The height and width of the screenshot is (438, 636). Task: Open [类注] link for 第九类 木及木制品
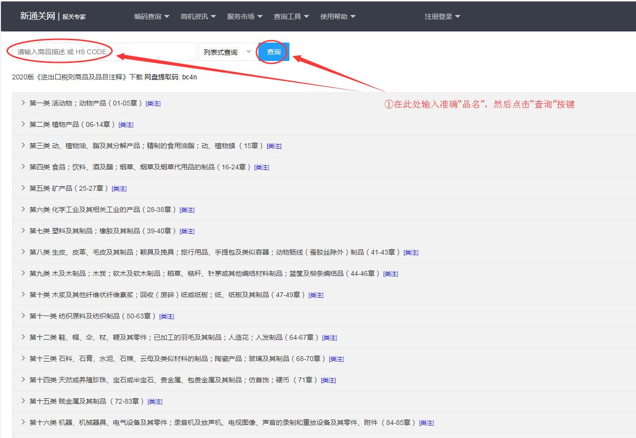(x=391, y=274)
